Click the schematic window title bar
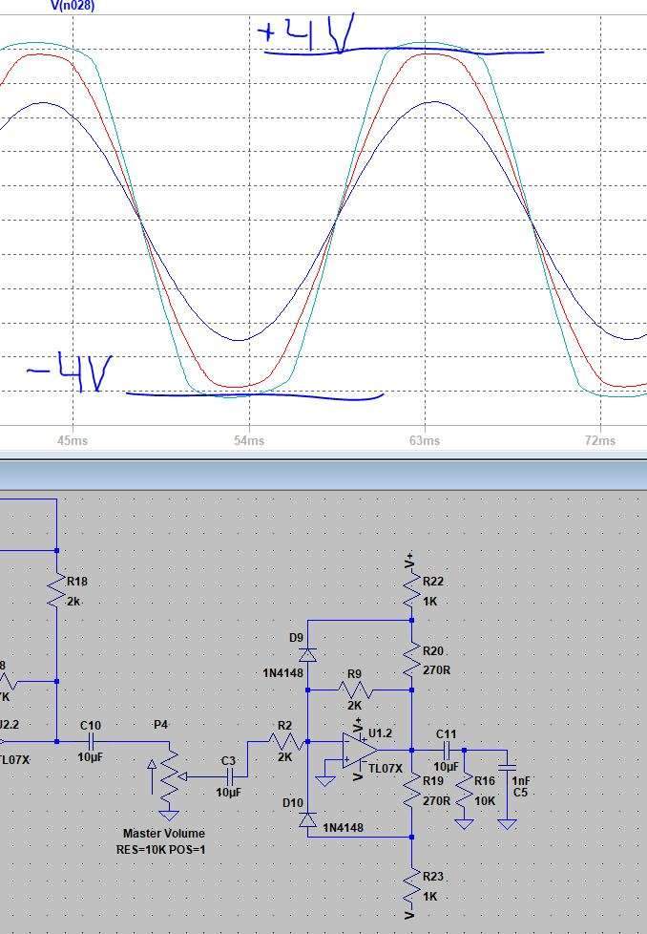Image resolution: width=647 pixels, height=934 pixels. click(x=323, y=474)
